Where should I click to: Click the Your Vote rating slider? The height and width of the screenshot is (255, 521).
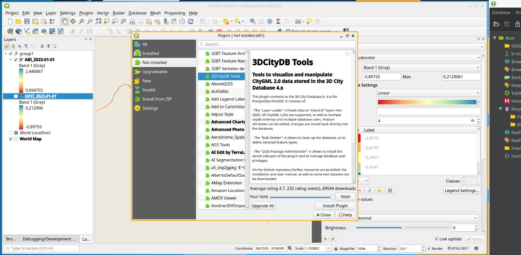pos(301,197)
